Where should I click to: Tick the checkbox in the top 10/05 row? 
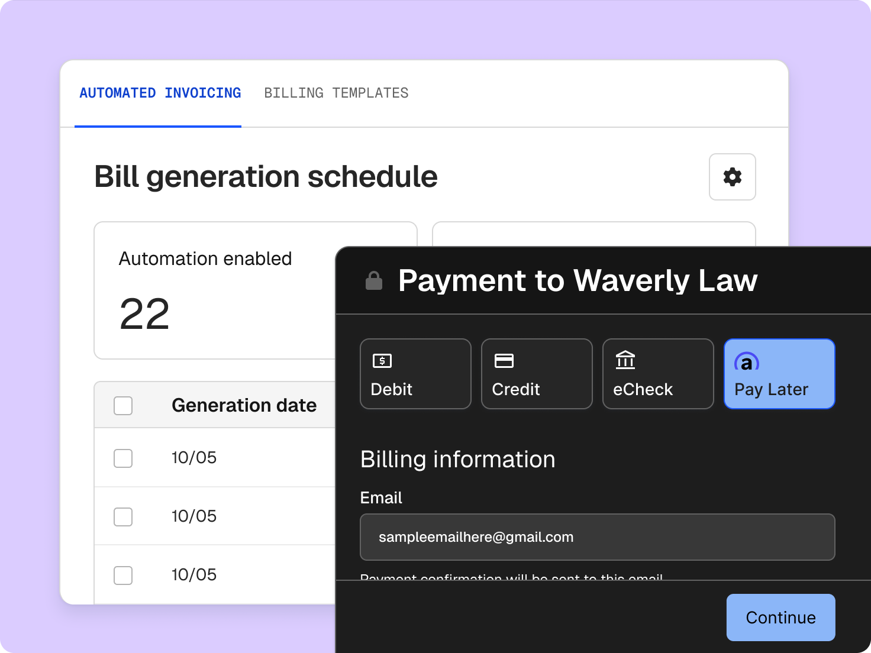coord(123,458)
